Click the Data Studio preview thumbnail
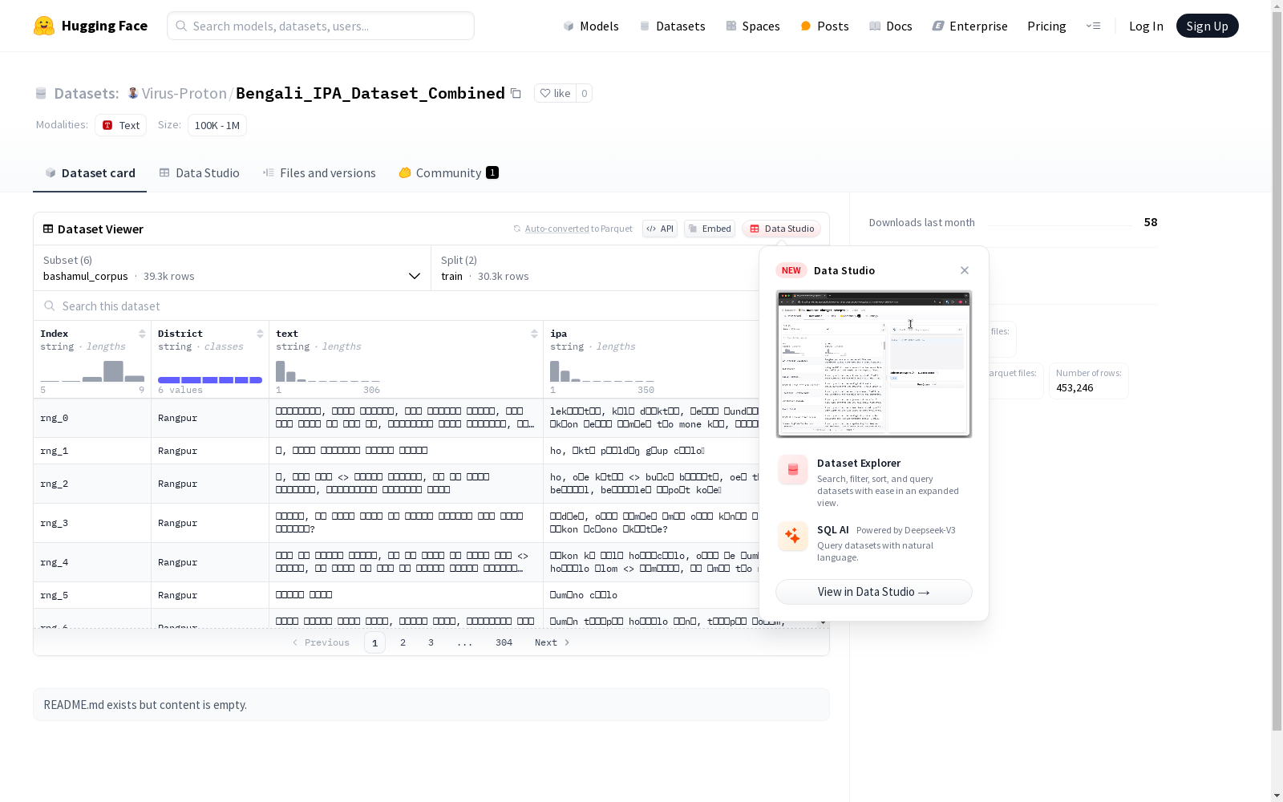This screenshot has width=1283, height=802. tap(874, 364)
